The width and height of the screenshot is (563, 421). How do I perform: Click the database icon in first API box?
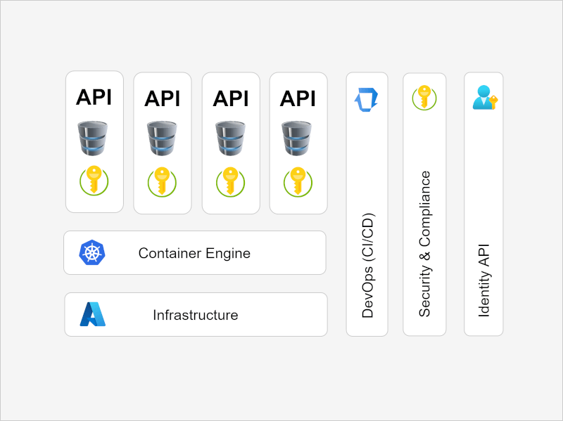94,138
